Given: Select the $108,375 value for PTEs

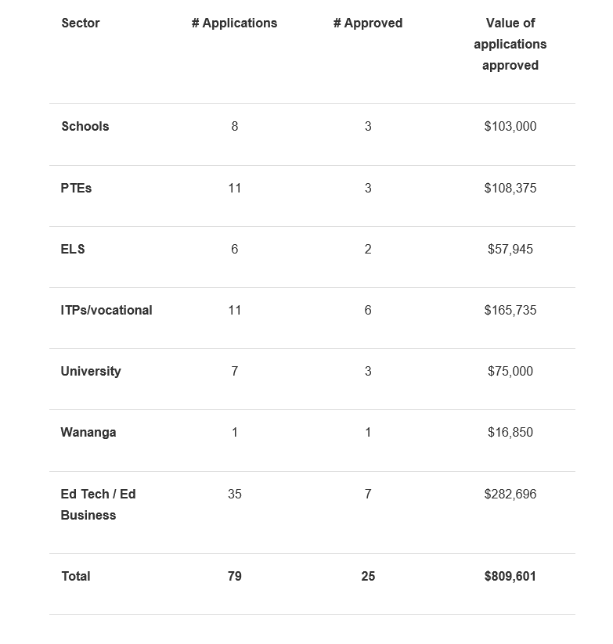Looking at the screenshot, I should [510, 188].
